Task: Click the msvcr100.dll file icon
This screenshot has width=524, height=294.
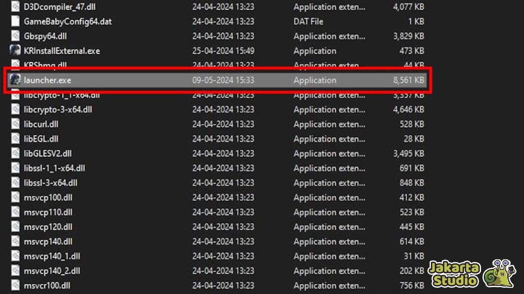Action: [x=15, y=286]
